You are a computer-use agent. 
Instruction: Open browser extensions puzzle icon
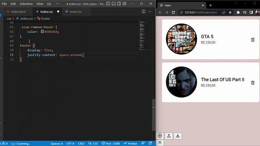(x=238, y=13)
